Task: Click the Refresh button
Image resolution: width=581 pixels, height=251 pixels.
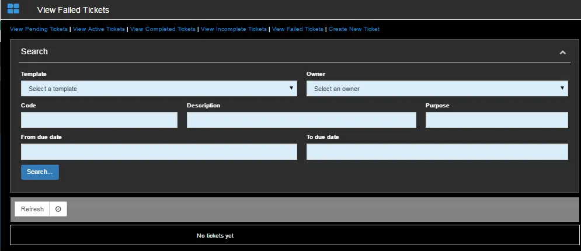Action: (32, 209)
